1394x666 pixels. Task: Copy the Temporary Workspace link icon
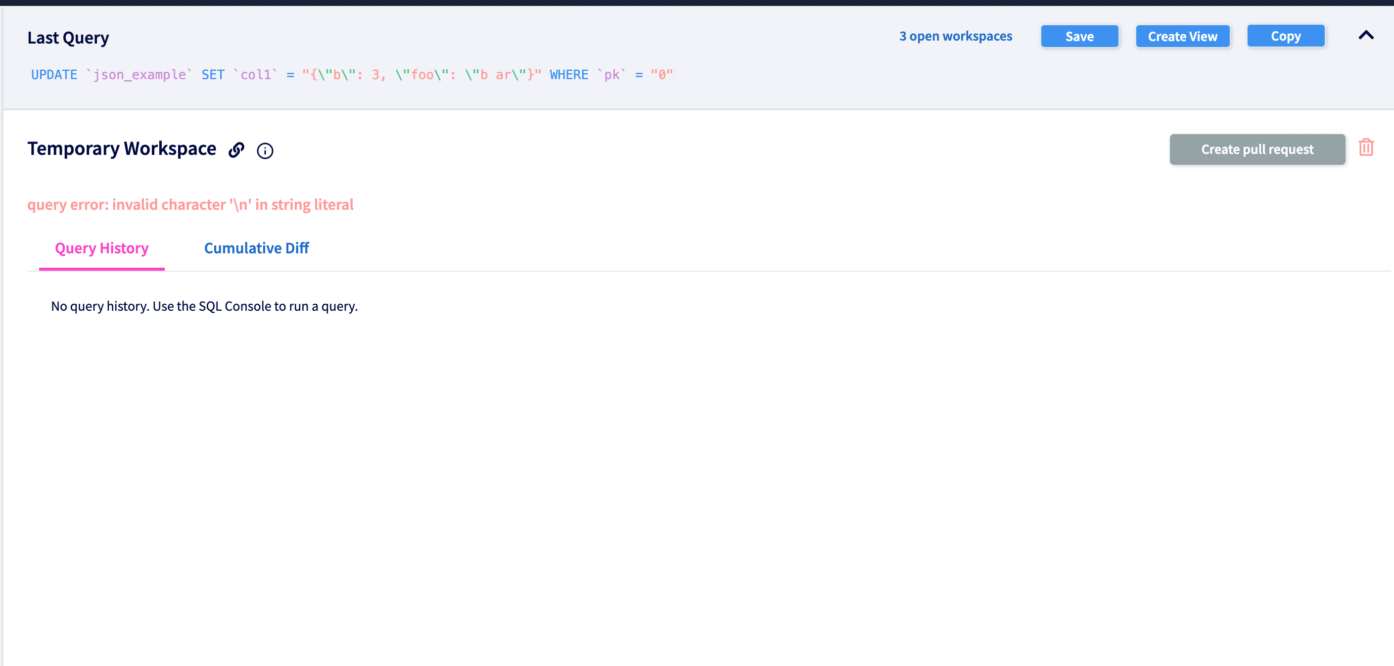tap(236, 150)
